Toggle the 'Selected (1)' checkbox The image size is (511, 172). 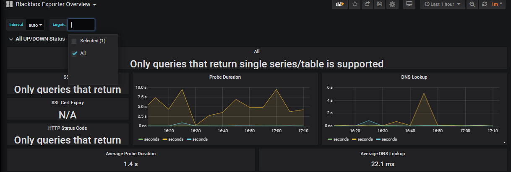tap(74, 41)
